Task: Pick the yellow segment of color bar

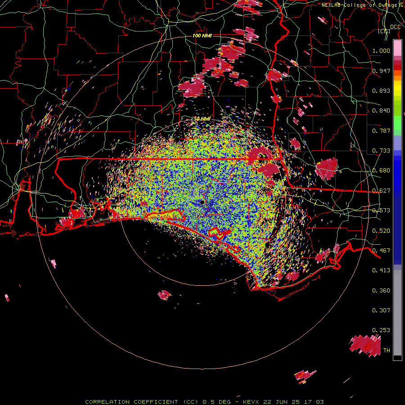Action: click(397, 89)
